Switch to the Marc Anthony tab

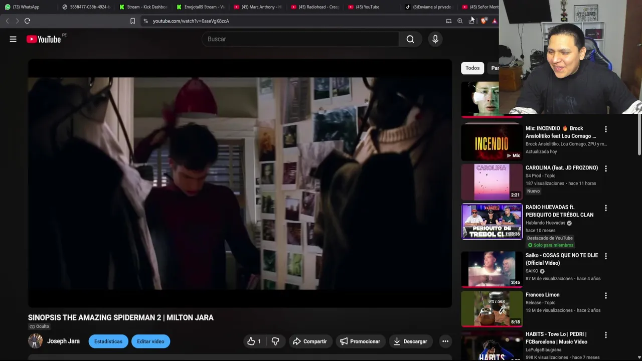(258, 7)
